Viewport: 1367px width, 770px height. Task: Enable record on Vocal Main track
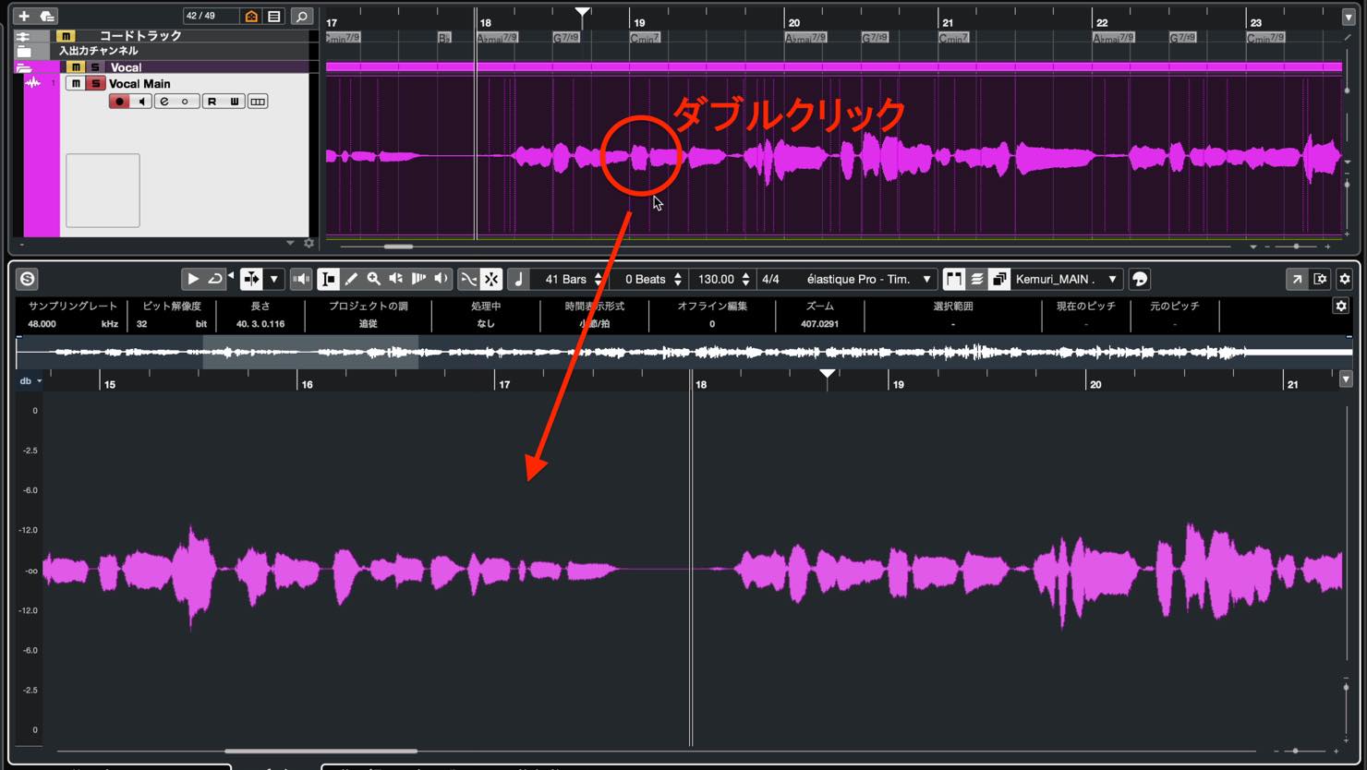119,102
